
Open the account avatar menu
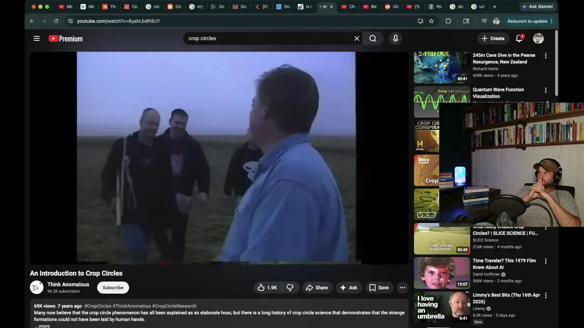pos(538,38)
